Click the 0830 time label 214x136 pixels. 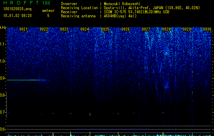click(207, 29)
